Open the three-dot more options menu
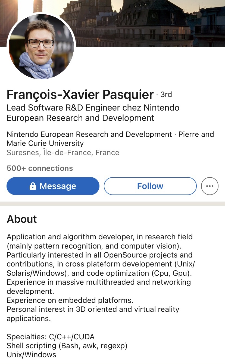225x364 pixels. click(x=210, y=186)
